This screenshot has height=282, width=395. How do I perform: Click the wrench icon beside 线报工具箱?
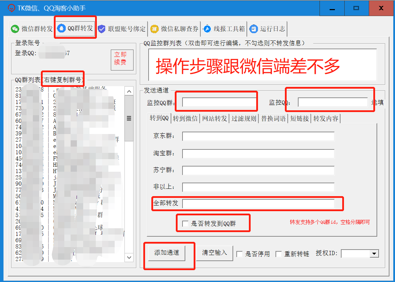207,29
